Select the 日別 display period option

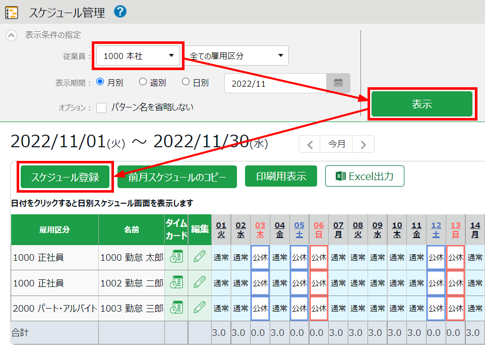point(186,82)
